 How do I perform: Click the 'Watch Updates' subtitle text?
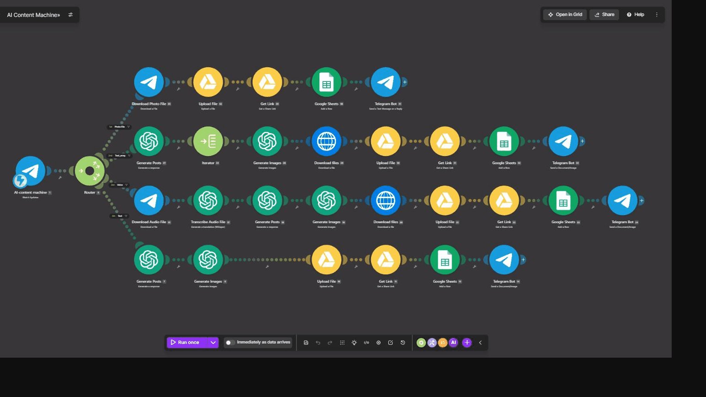[x=30, y=197]
